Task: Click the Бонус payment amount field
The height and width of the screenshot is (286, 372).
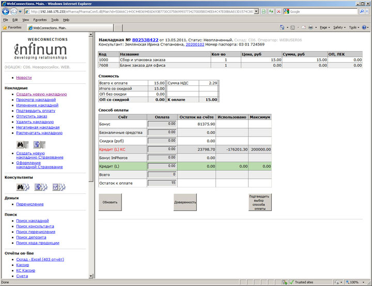Action: pos(162,124)
